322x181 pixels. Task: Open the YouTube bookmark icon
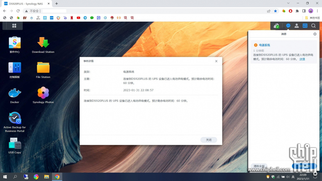pyautogui.click(x=79, y=18)
